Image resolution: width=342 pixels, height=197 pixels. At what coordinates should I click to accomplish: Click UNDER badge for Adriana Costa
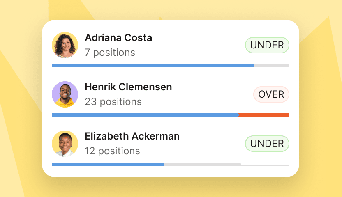pyautogui.click(x=267, y=45)
